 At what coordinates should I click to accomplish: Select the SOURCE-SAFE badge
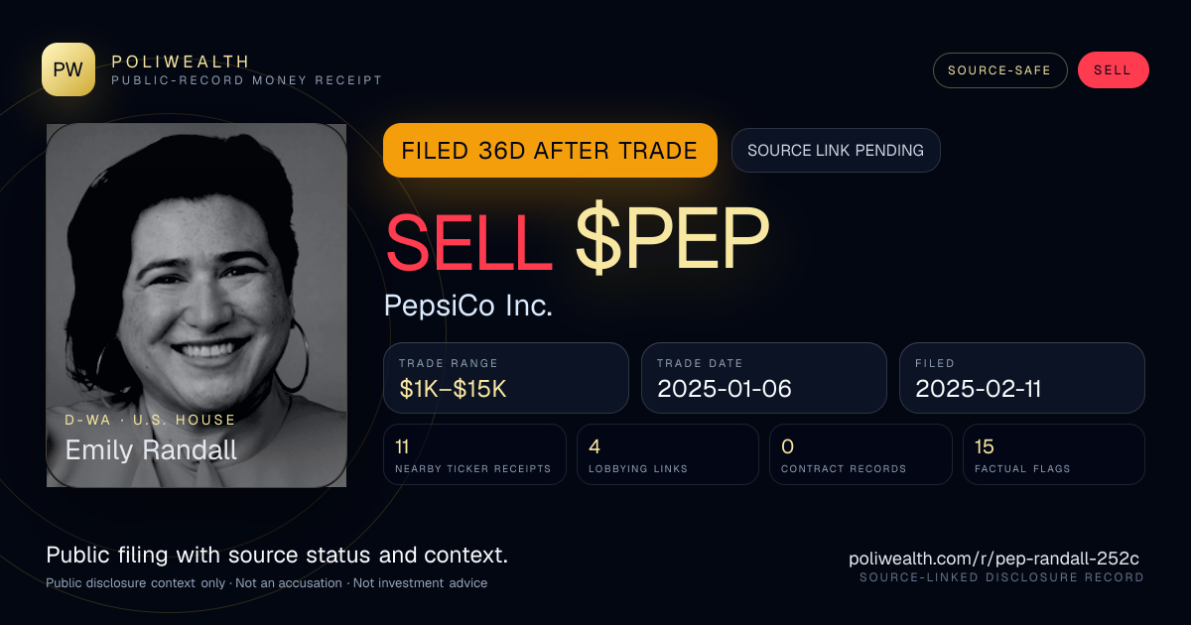coord(999,70)
